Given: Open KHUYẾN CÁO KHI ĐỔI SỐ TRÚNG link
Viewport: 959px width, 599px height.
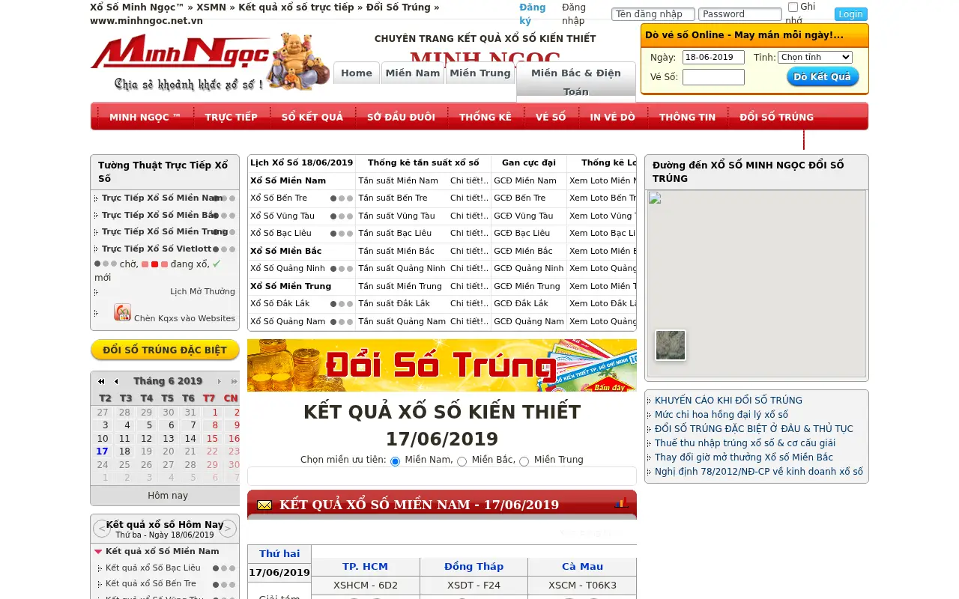Looking at the screenshot, I should pyautogui.click(x=728, y=401).
